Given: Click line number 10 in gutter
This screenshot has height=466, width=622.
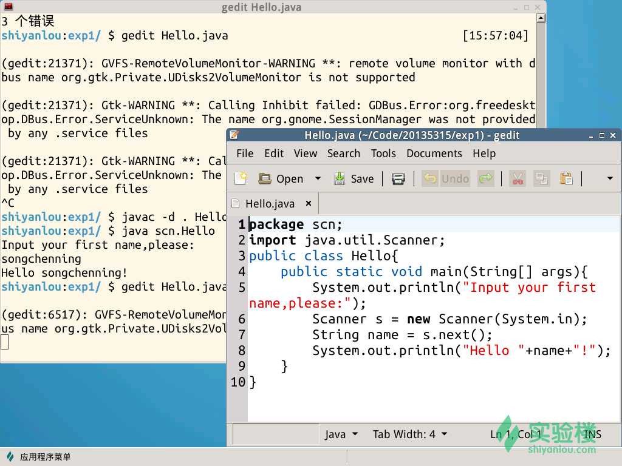Looking at the screenshot, I should 238,382.
